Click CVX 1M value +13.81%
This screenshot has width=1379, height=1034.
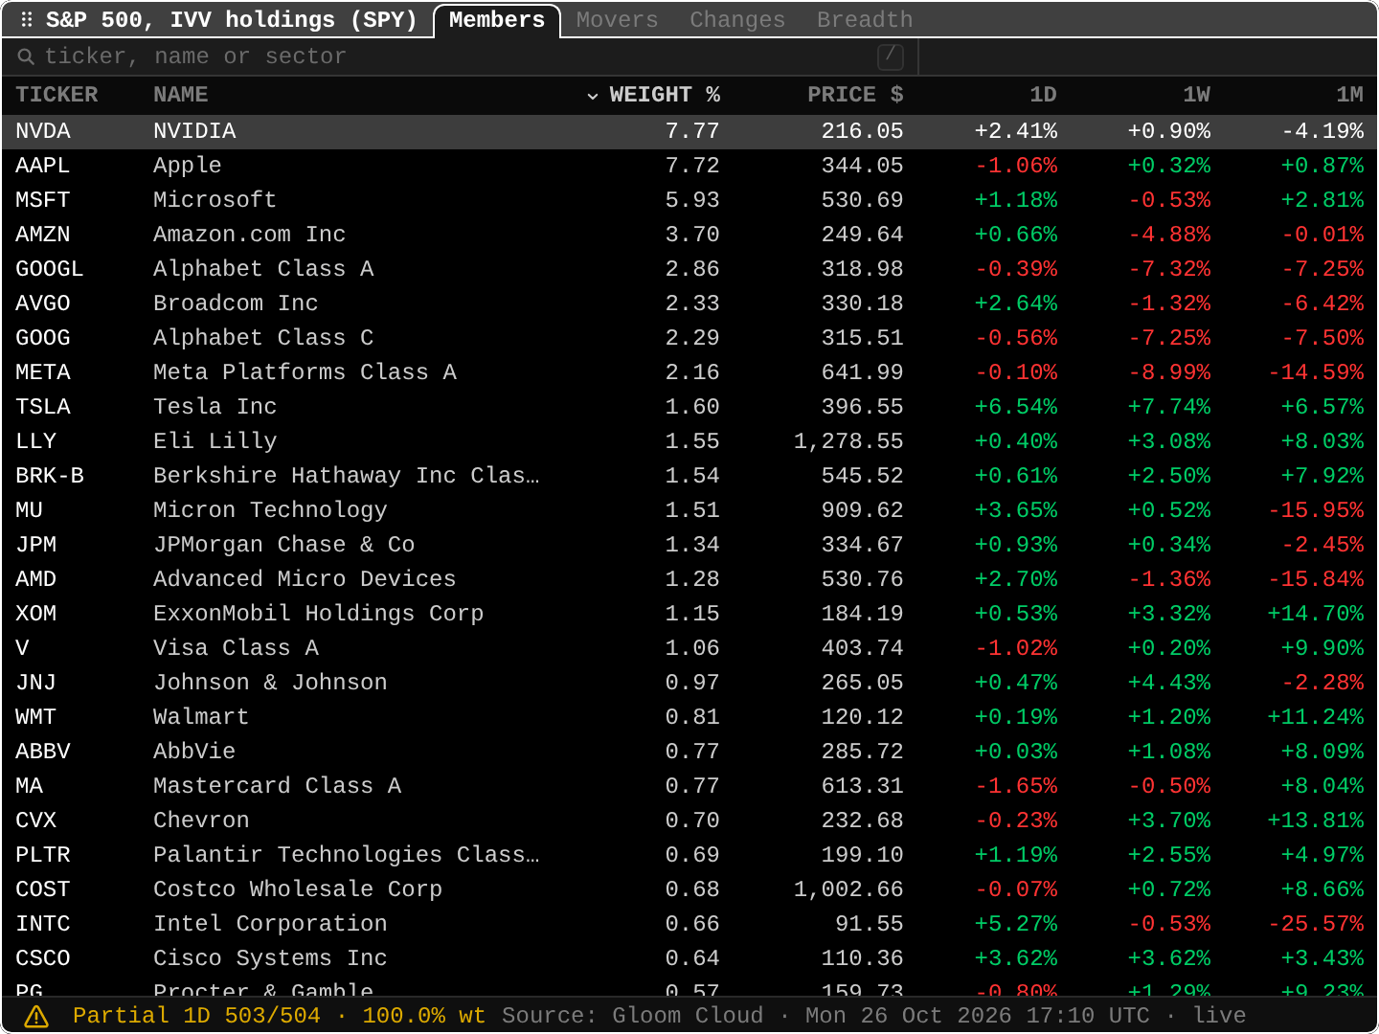[x=1316, y=820]
